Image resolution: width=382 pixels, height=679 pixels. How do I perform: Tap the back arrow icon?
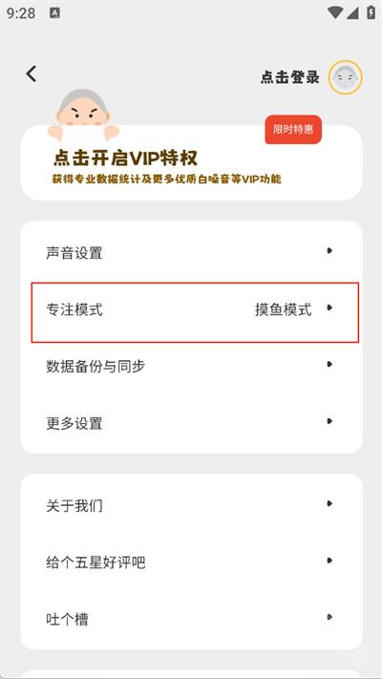click(32, 74)
